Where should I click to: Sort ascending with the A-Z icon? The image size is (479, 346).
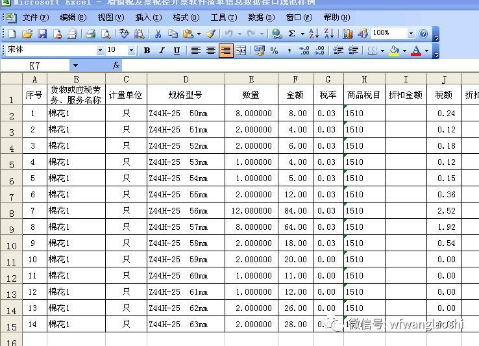click(313, 34)
